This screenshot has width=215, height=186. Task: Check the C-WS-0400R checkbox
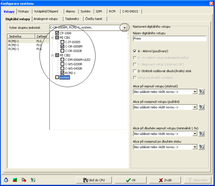click(62, 68)
